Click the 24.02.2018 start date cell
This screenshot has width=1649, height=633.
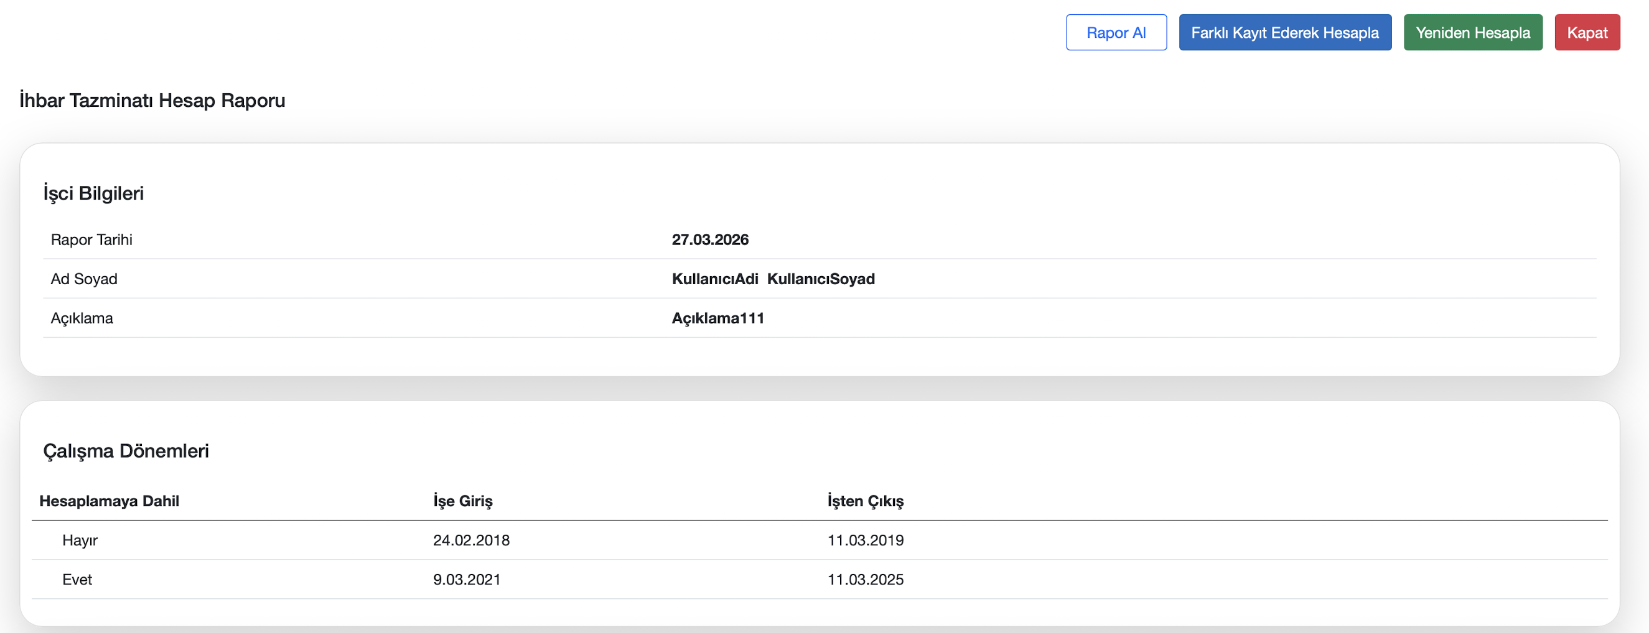pos(471,540)
